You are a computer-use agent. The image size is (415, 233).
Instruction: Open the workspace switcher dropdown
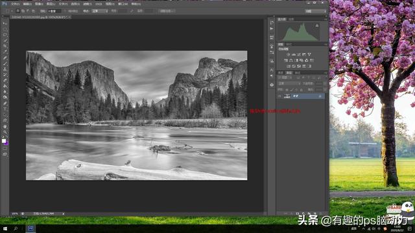pos(316,11)
